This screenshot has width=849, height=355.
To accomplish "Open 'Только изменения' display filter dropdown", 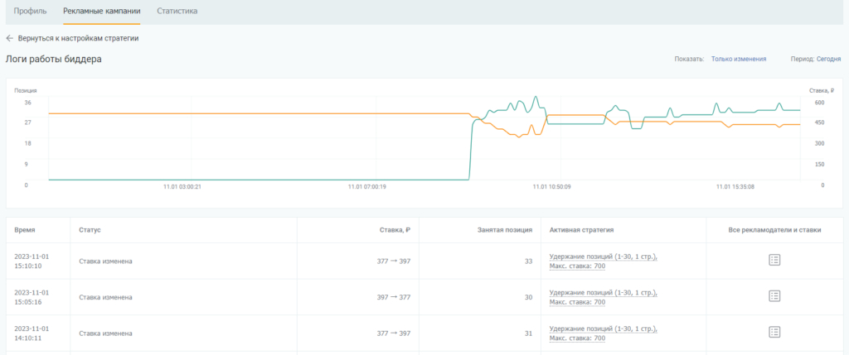I will (x=738, y=59).
